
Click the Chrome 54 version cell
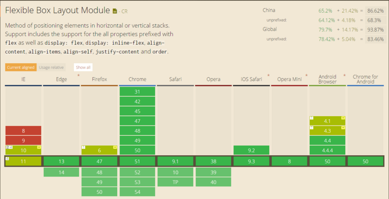point(138,192)
